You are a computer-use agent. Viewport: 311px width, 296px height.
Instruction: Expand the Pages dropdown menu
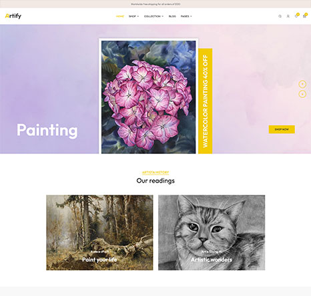coord(186,16)
